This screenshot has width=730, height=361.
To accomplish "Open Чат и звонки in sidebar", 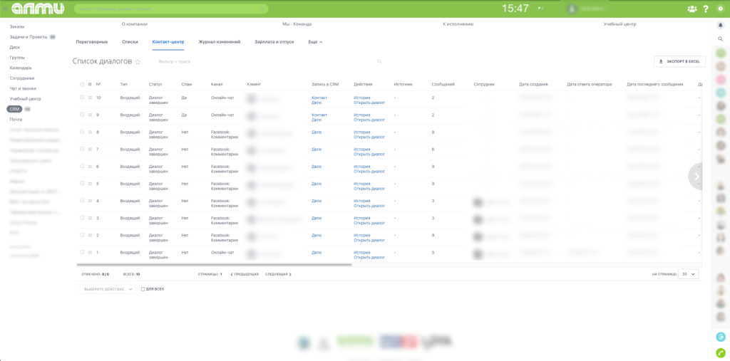I will [x=23, y=88].
